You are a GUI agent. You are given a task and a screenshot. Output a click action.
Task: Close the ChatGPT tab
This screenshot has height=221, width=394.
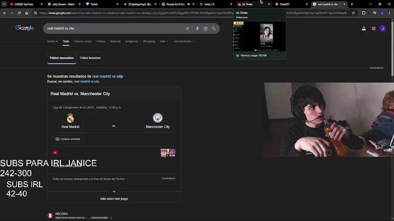(307, 4)
